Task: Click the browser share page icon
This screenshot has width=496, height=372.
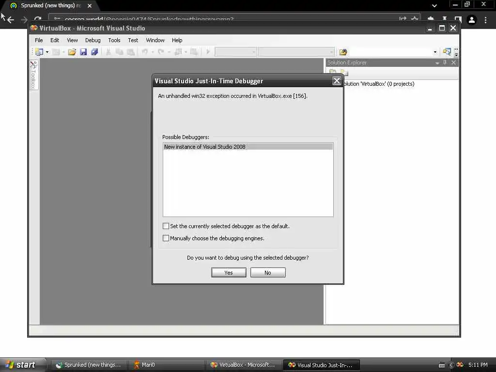Action: pos(403,19)
